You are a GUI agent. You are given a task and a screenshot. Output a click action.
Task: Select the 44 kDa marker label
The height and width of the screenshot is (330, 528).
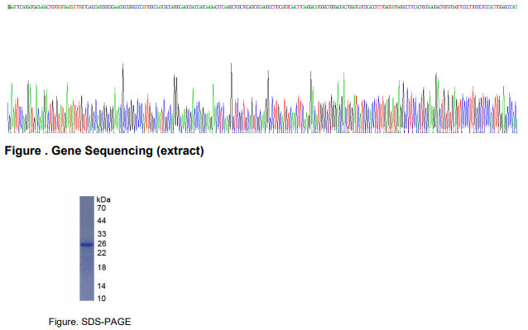[101, 221]
